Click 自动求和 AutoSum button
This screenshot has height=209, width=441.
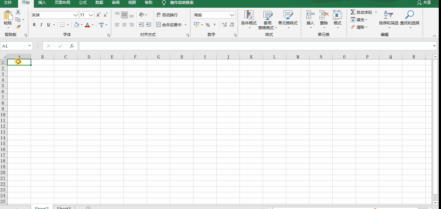(x=361, y=12)
